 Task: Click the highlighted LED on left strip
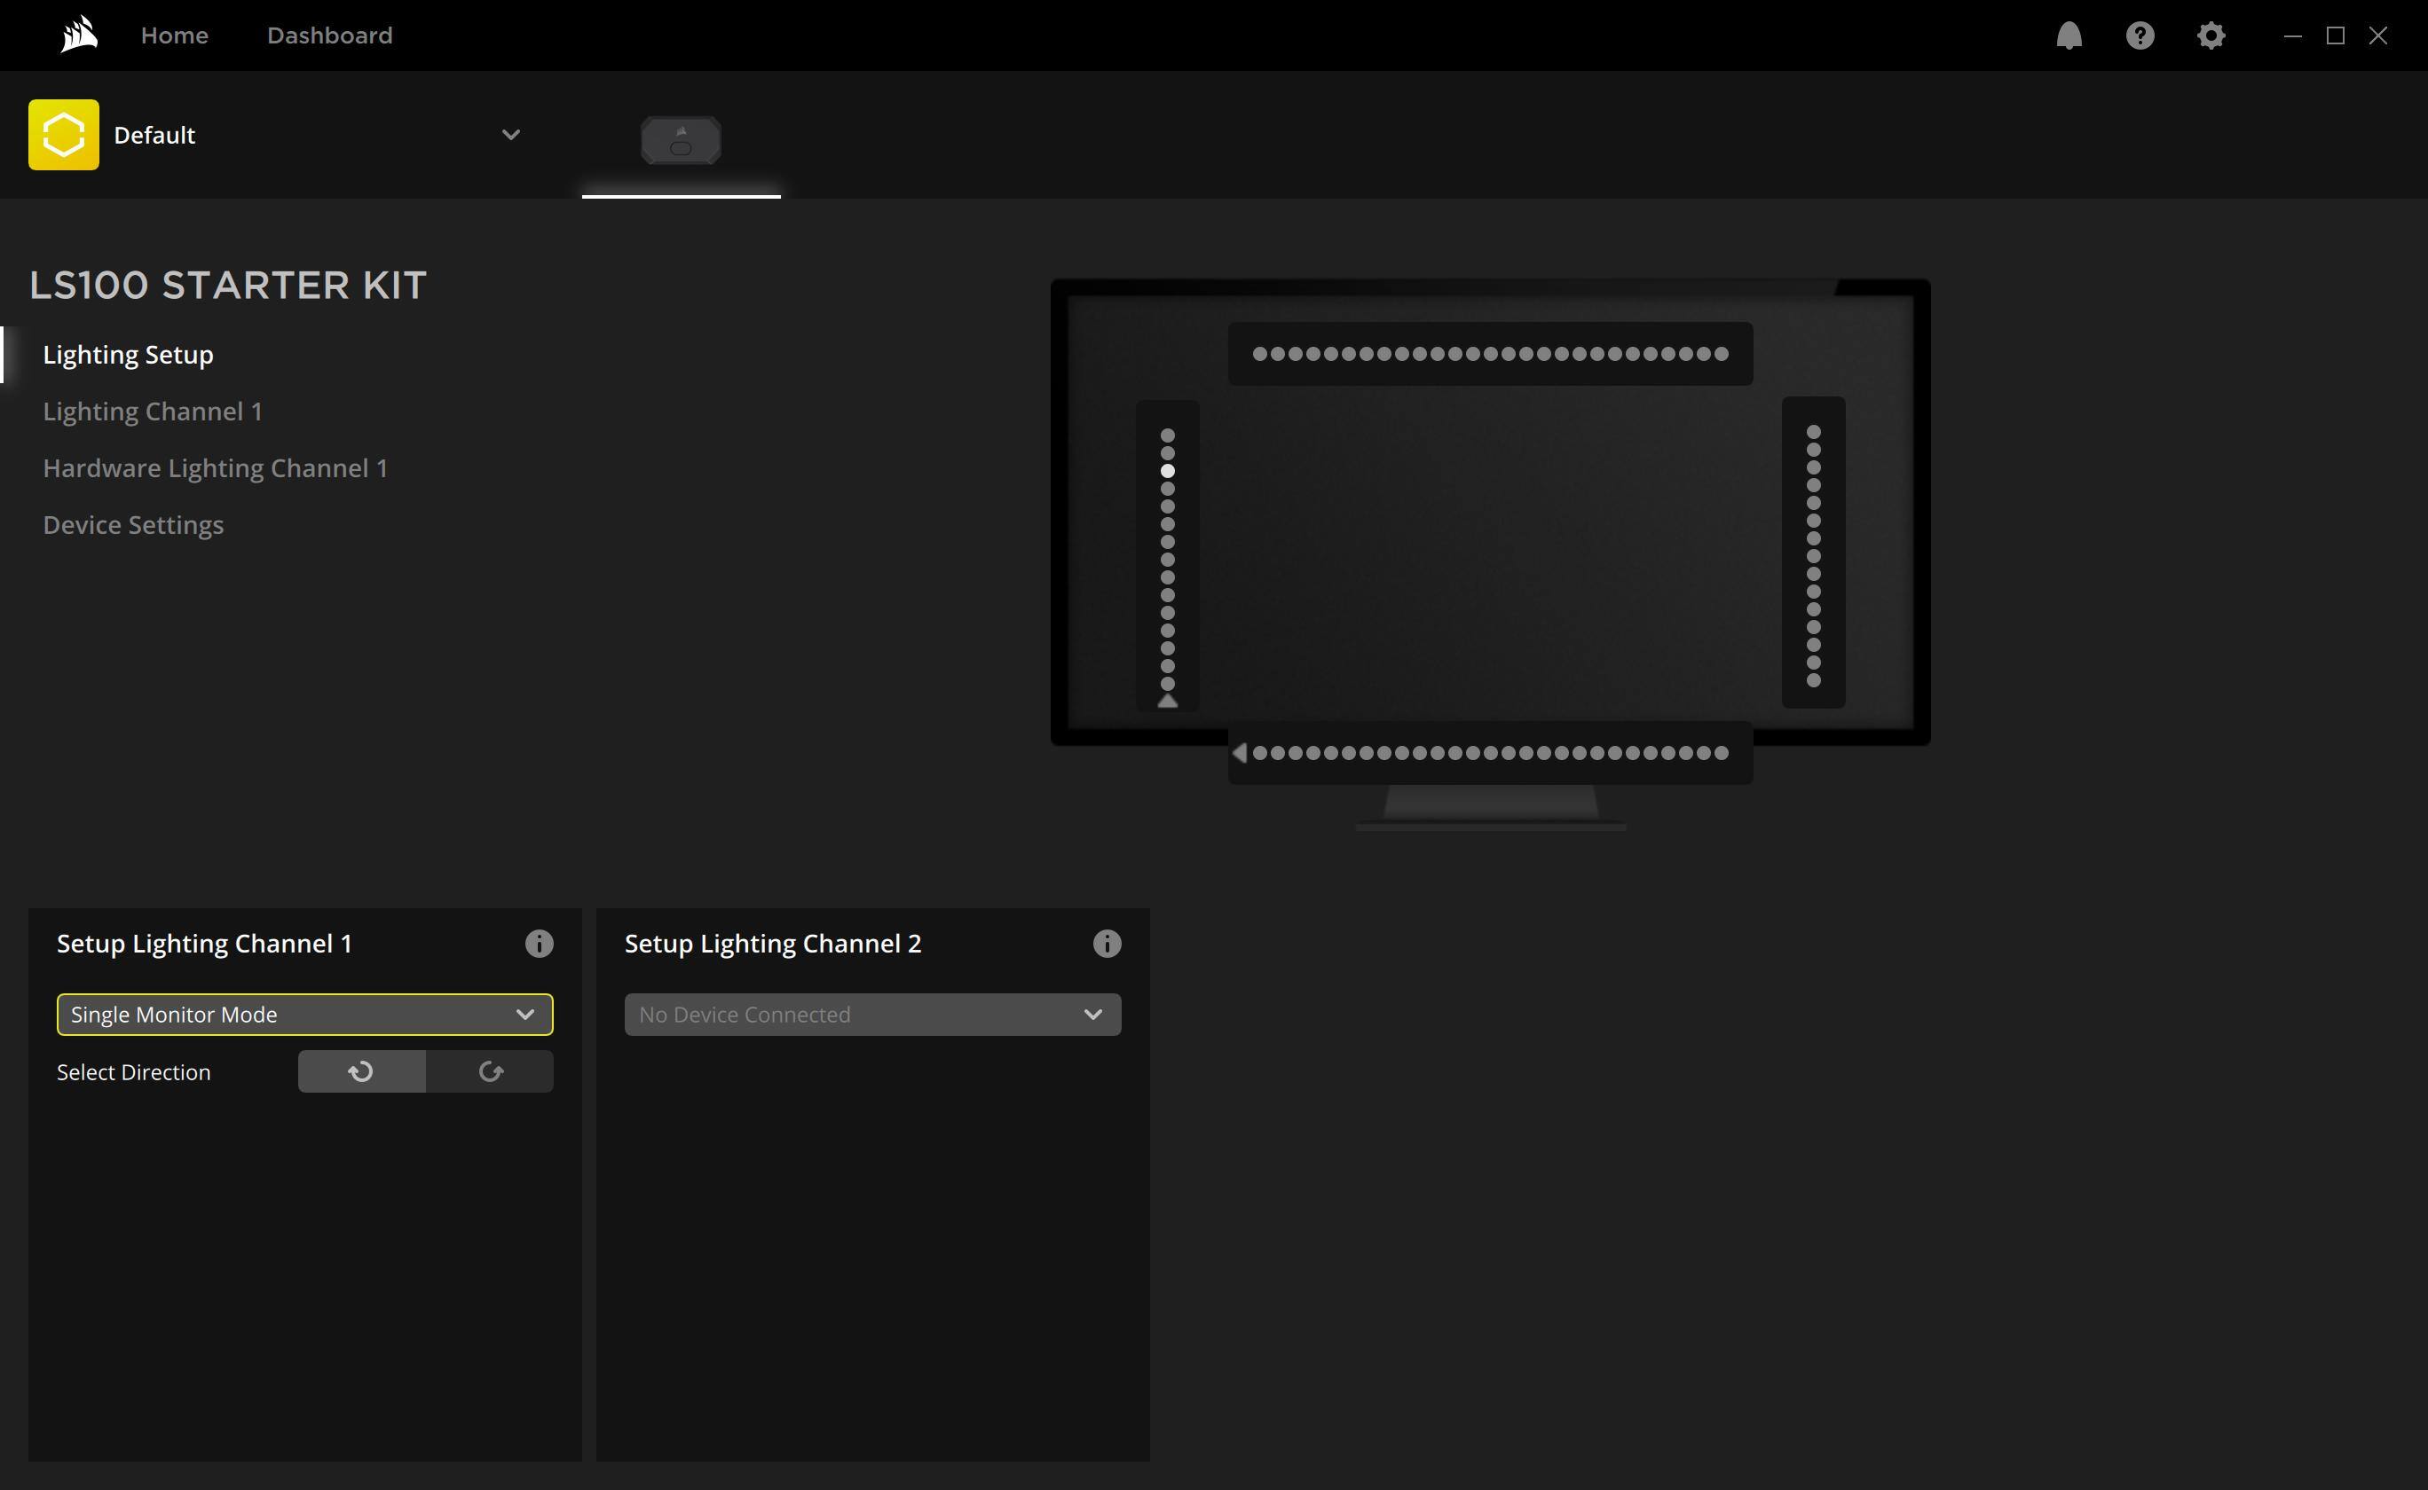[1167, 471]
